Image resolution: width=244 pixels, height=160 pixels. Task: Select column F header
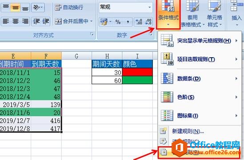[x=46, y=56]
